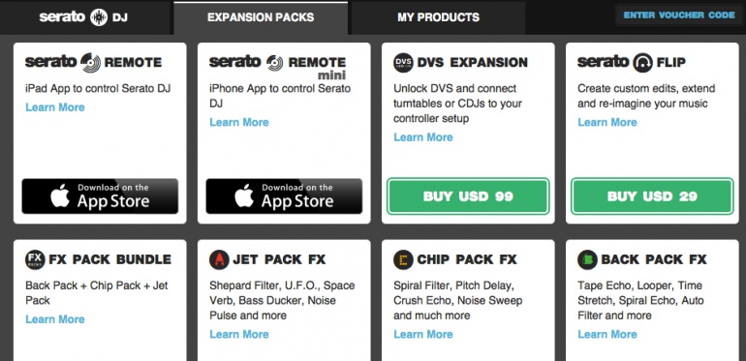Screen dimensions: 746x361
Task: Click the DVS Expansion round icon
Action: click(x=403, y=63)
